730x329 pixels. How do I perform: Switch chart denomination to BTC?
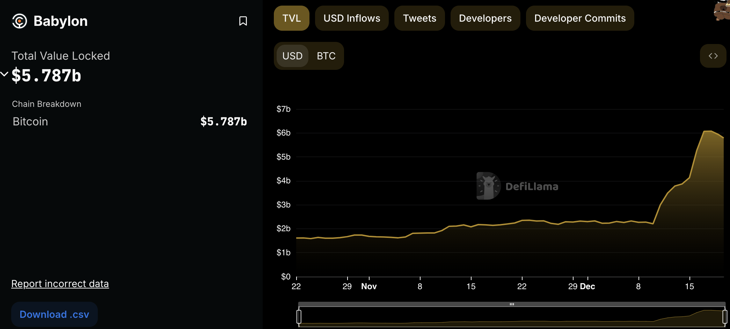point(326,56)
